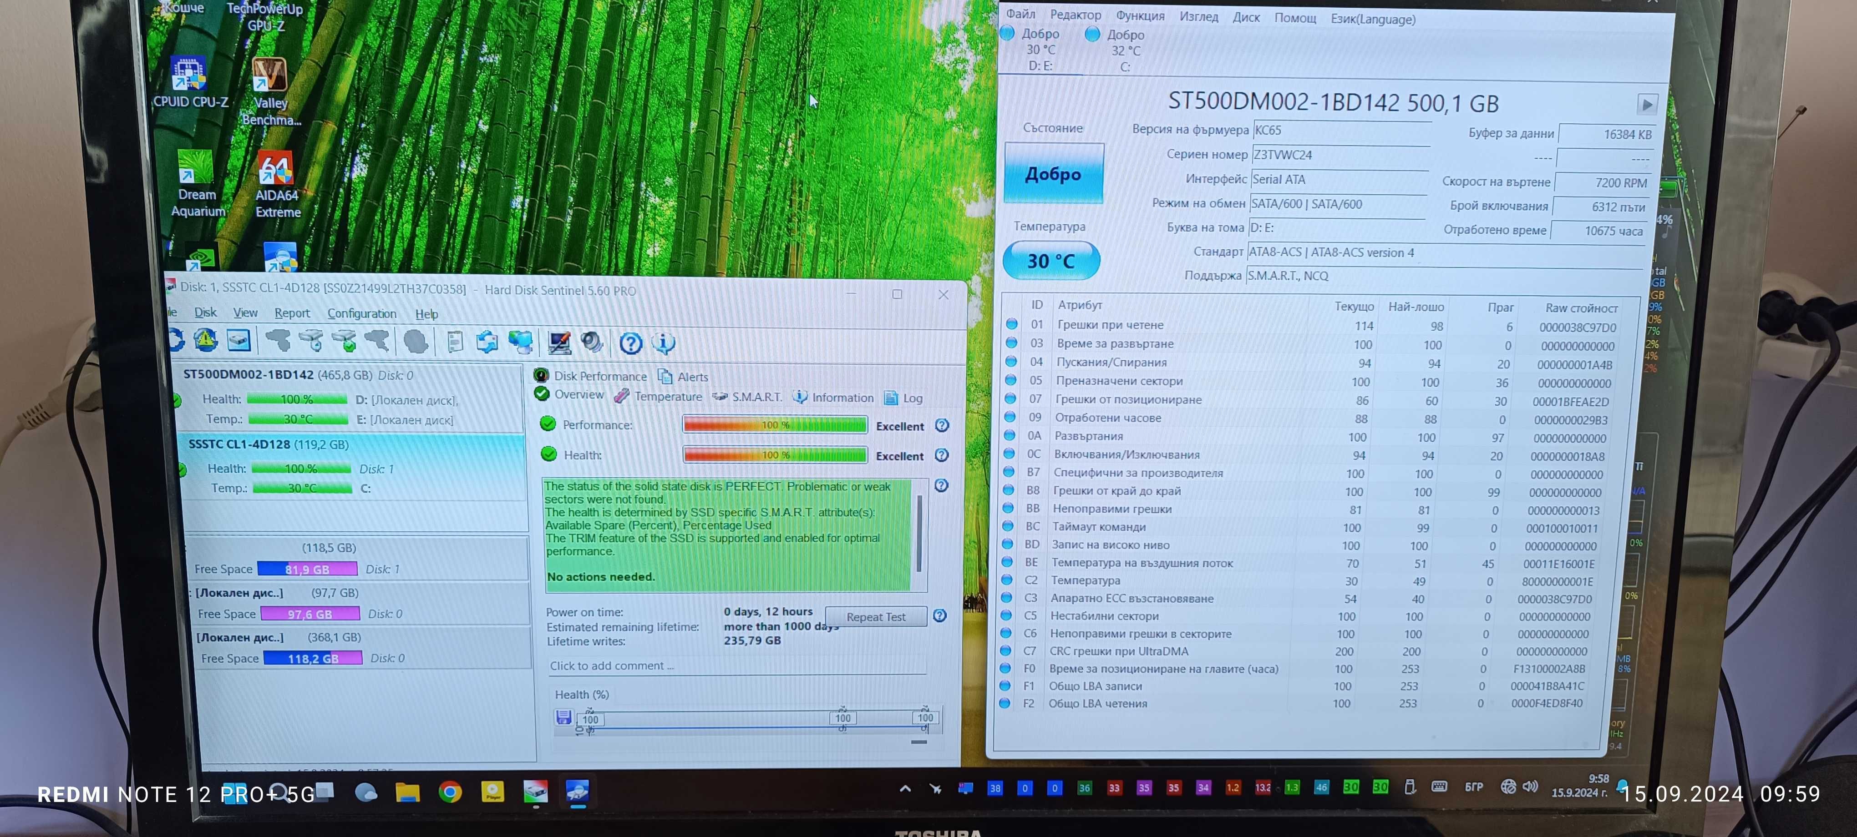This screenshot has height=837, width=1857.
Task: Click the disk test icon with clock overlay
Action: 311,341
